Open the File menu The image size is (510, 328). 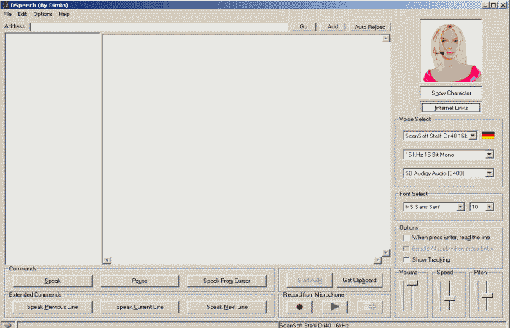[x=7, y=14]
